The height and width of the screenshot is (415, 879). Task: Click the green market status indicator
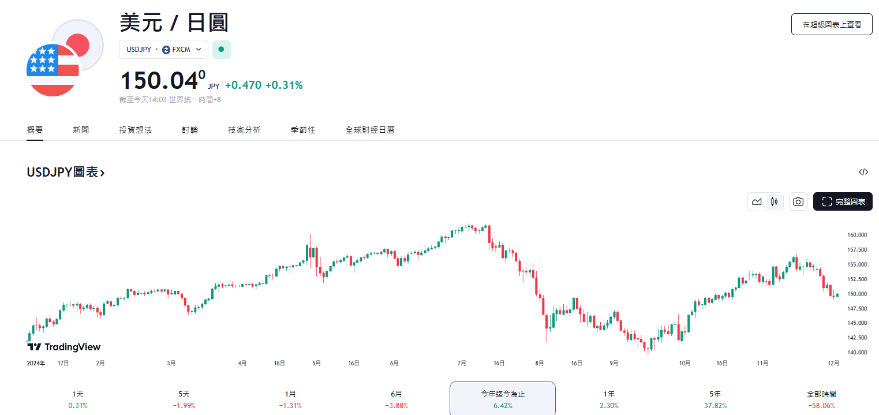(x=221, y=49)
